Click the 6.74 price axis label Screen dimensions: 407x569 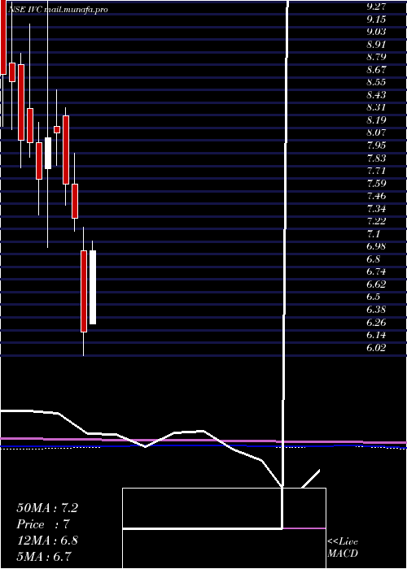(376, 272)
